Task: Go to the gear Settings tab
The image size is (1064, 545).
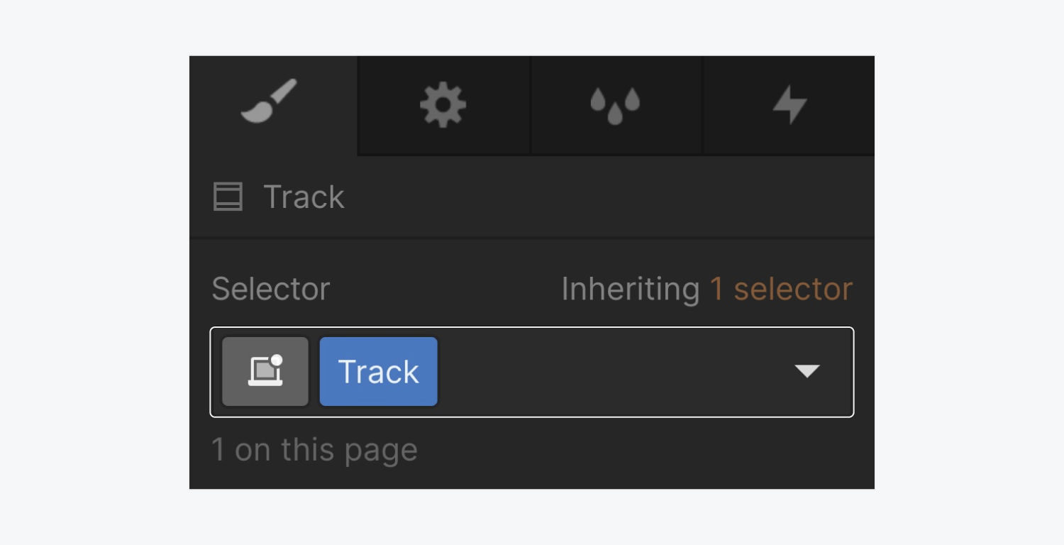Action: [x=444, y=105]
